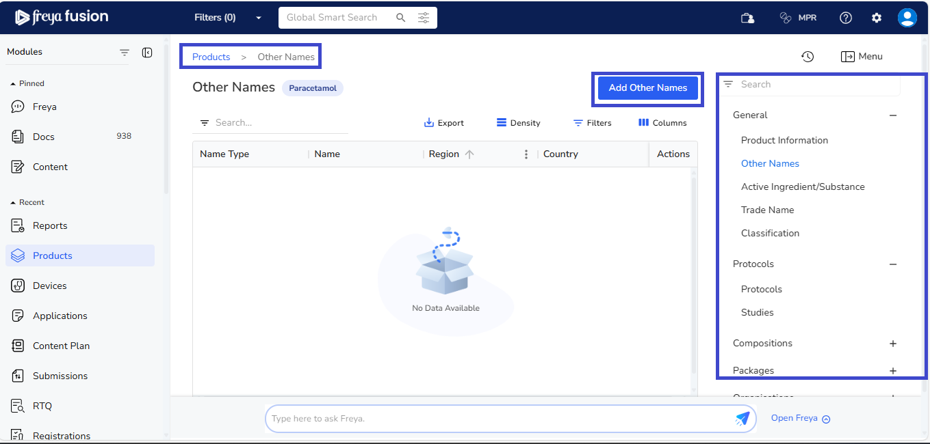Expand the Packages section
This screenshot has height=444, width=930.
892,371
